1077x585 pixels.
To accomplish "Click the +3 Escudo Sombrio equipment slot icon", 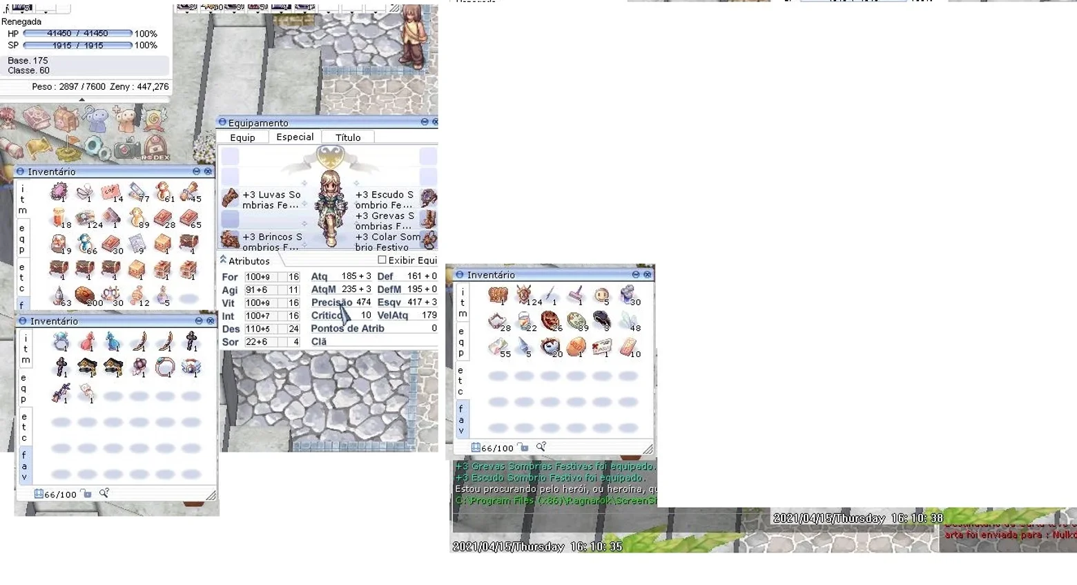I will click(428, 198).
